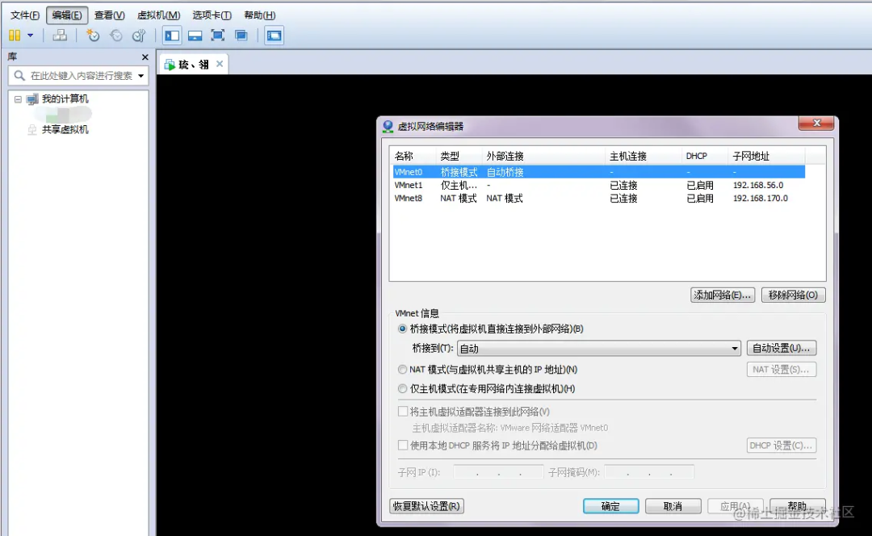Click the take snapshot clock icon

click(93, 36)
